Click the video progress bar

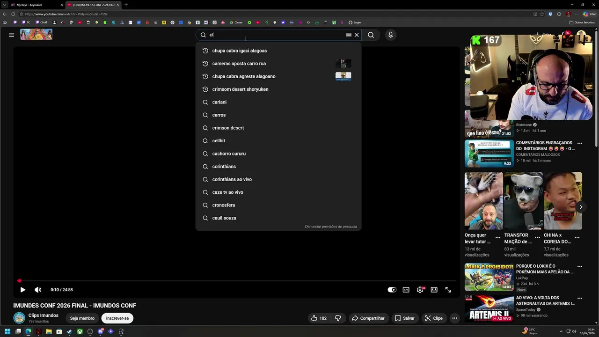[236, 281]
